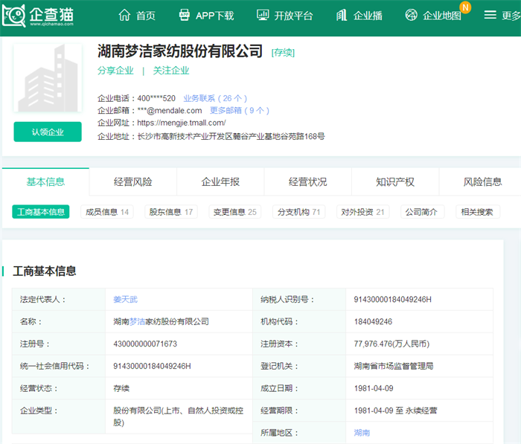Click the 湖南 region link
The image size is (521, 444).
[362, 432]
